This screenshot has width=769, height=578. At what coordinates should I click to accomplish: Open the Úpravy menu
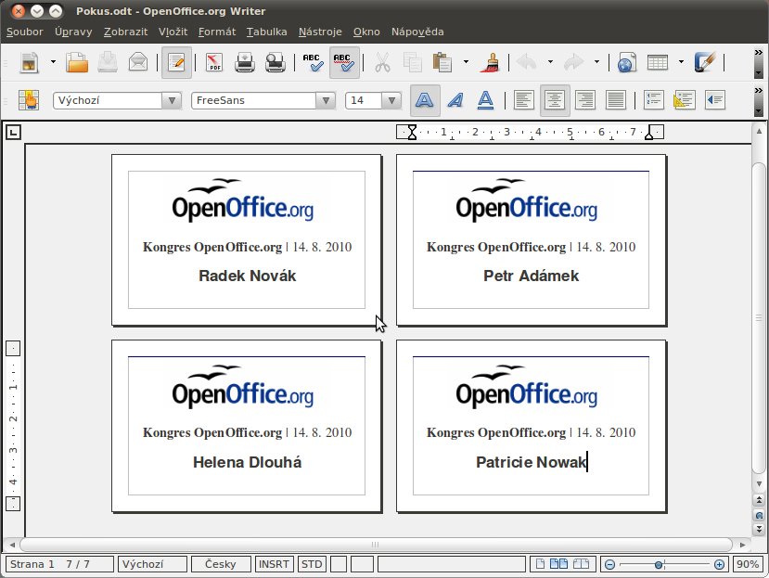pyautogui.click(x=73, y=32)
